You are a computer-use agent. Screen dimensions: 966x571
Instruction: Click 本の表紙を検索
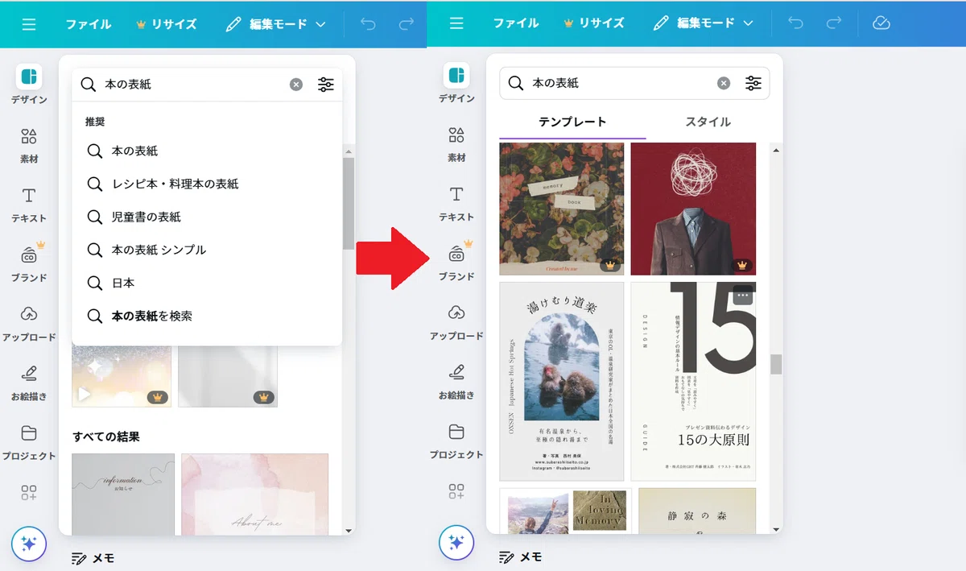207,316
